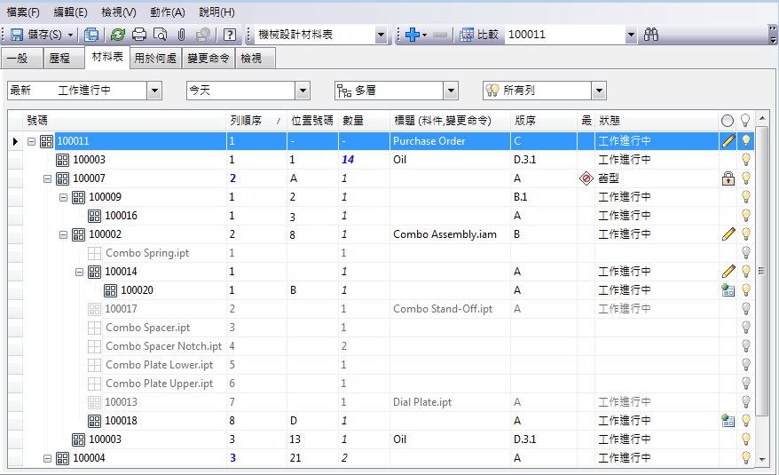Open the 檔案(F) menu
Image resolution: width=779 pixels, height=475 pixels.
(23, 12)
